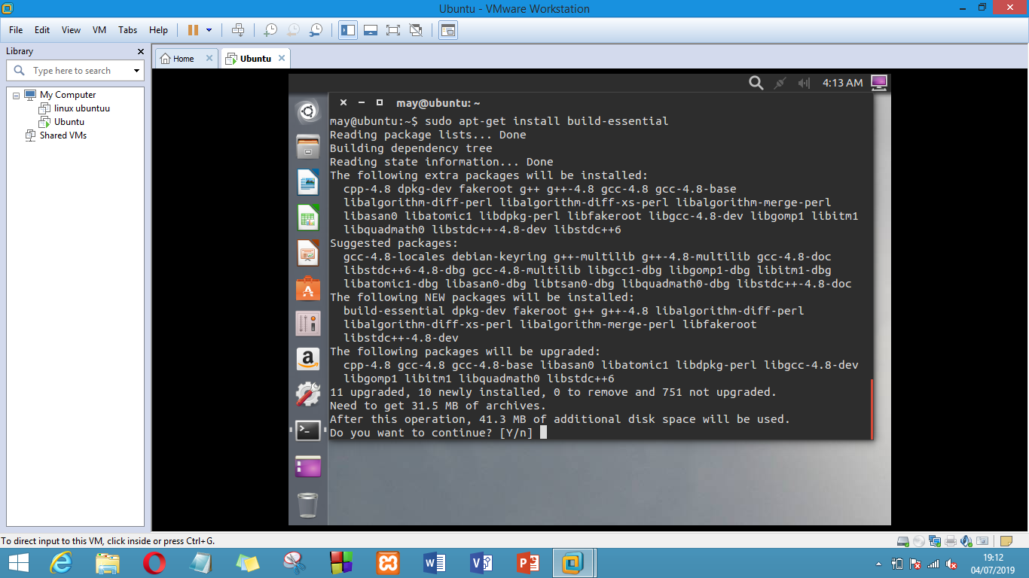Open Files manager in Ubuntu launcher
Image resolution: width=1029 pixels, height=578 pixels.
coord(307,147)
